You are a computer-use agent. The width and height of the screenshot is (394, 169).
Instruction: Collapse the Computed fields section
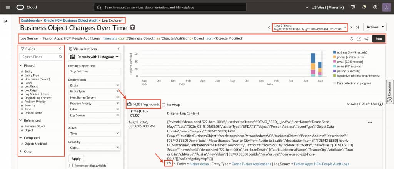pyautogui.click(x=21, y=138)
